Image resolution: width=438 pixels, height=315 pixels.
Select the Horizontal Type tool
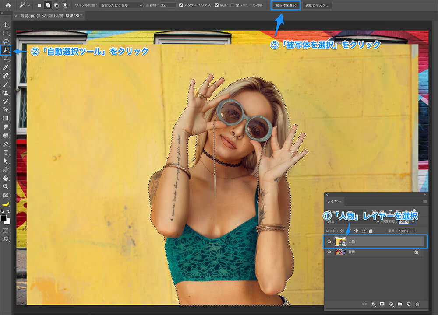click(x=6, y=153)
